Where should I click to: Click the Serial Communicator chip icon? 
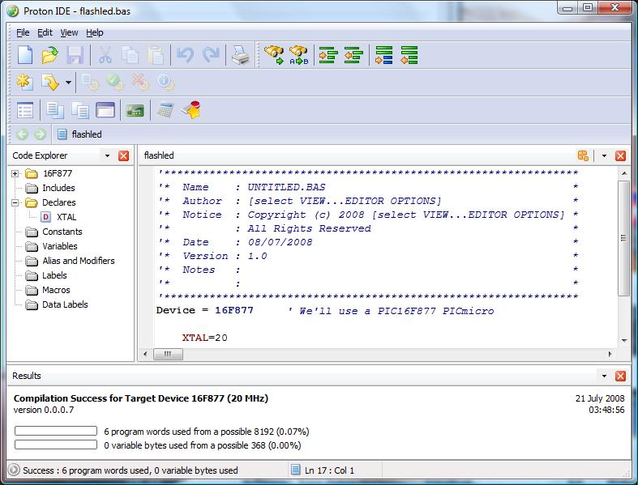135,110
